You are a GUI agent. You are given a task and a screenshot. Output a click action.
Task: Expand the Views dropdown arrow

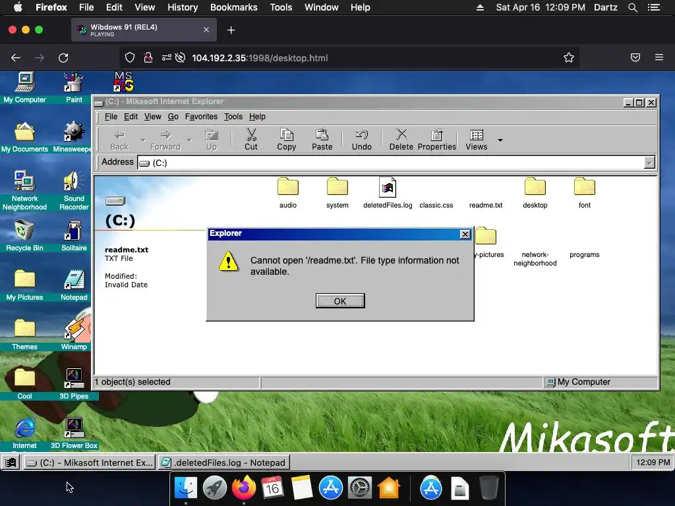[x=500, y=140]
